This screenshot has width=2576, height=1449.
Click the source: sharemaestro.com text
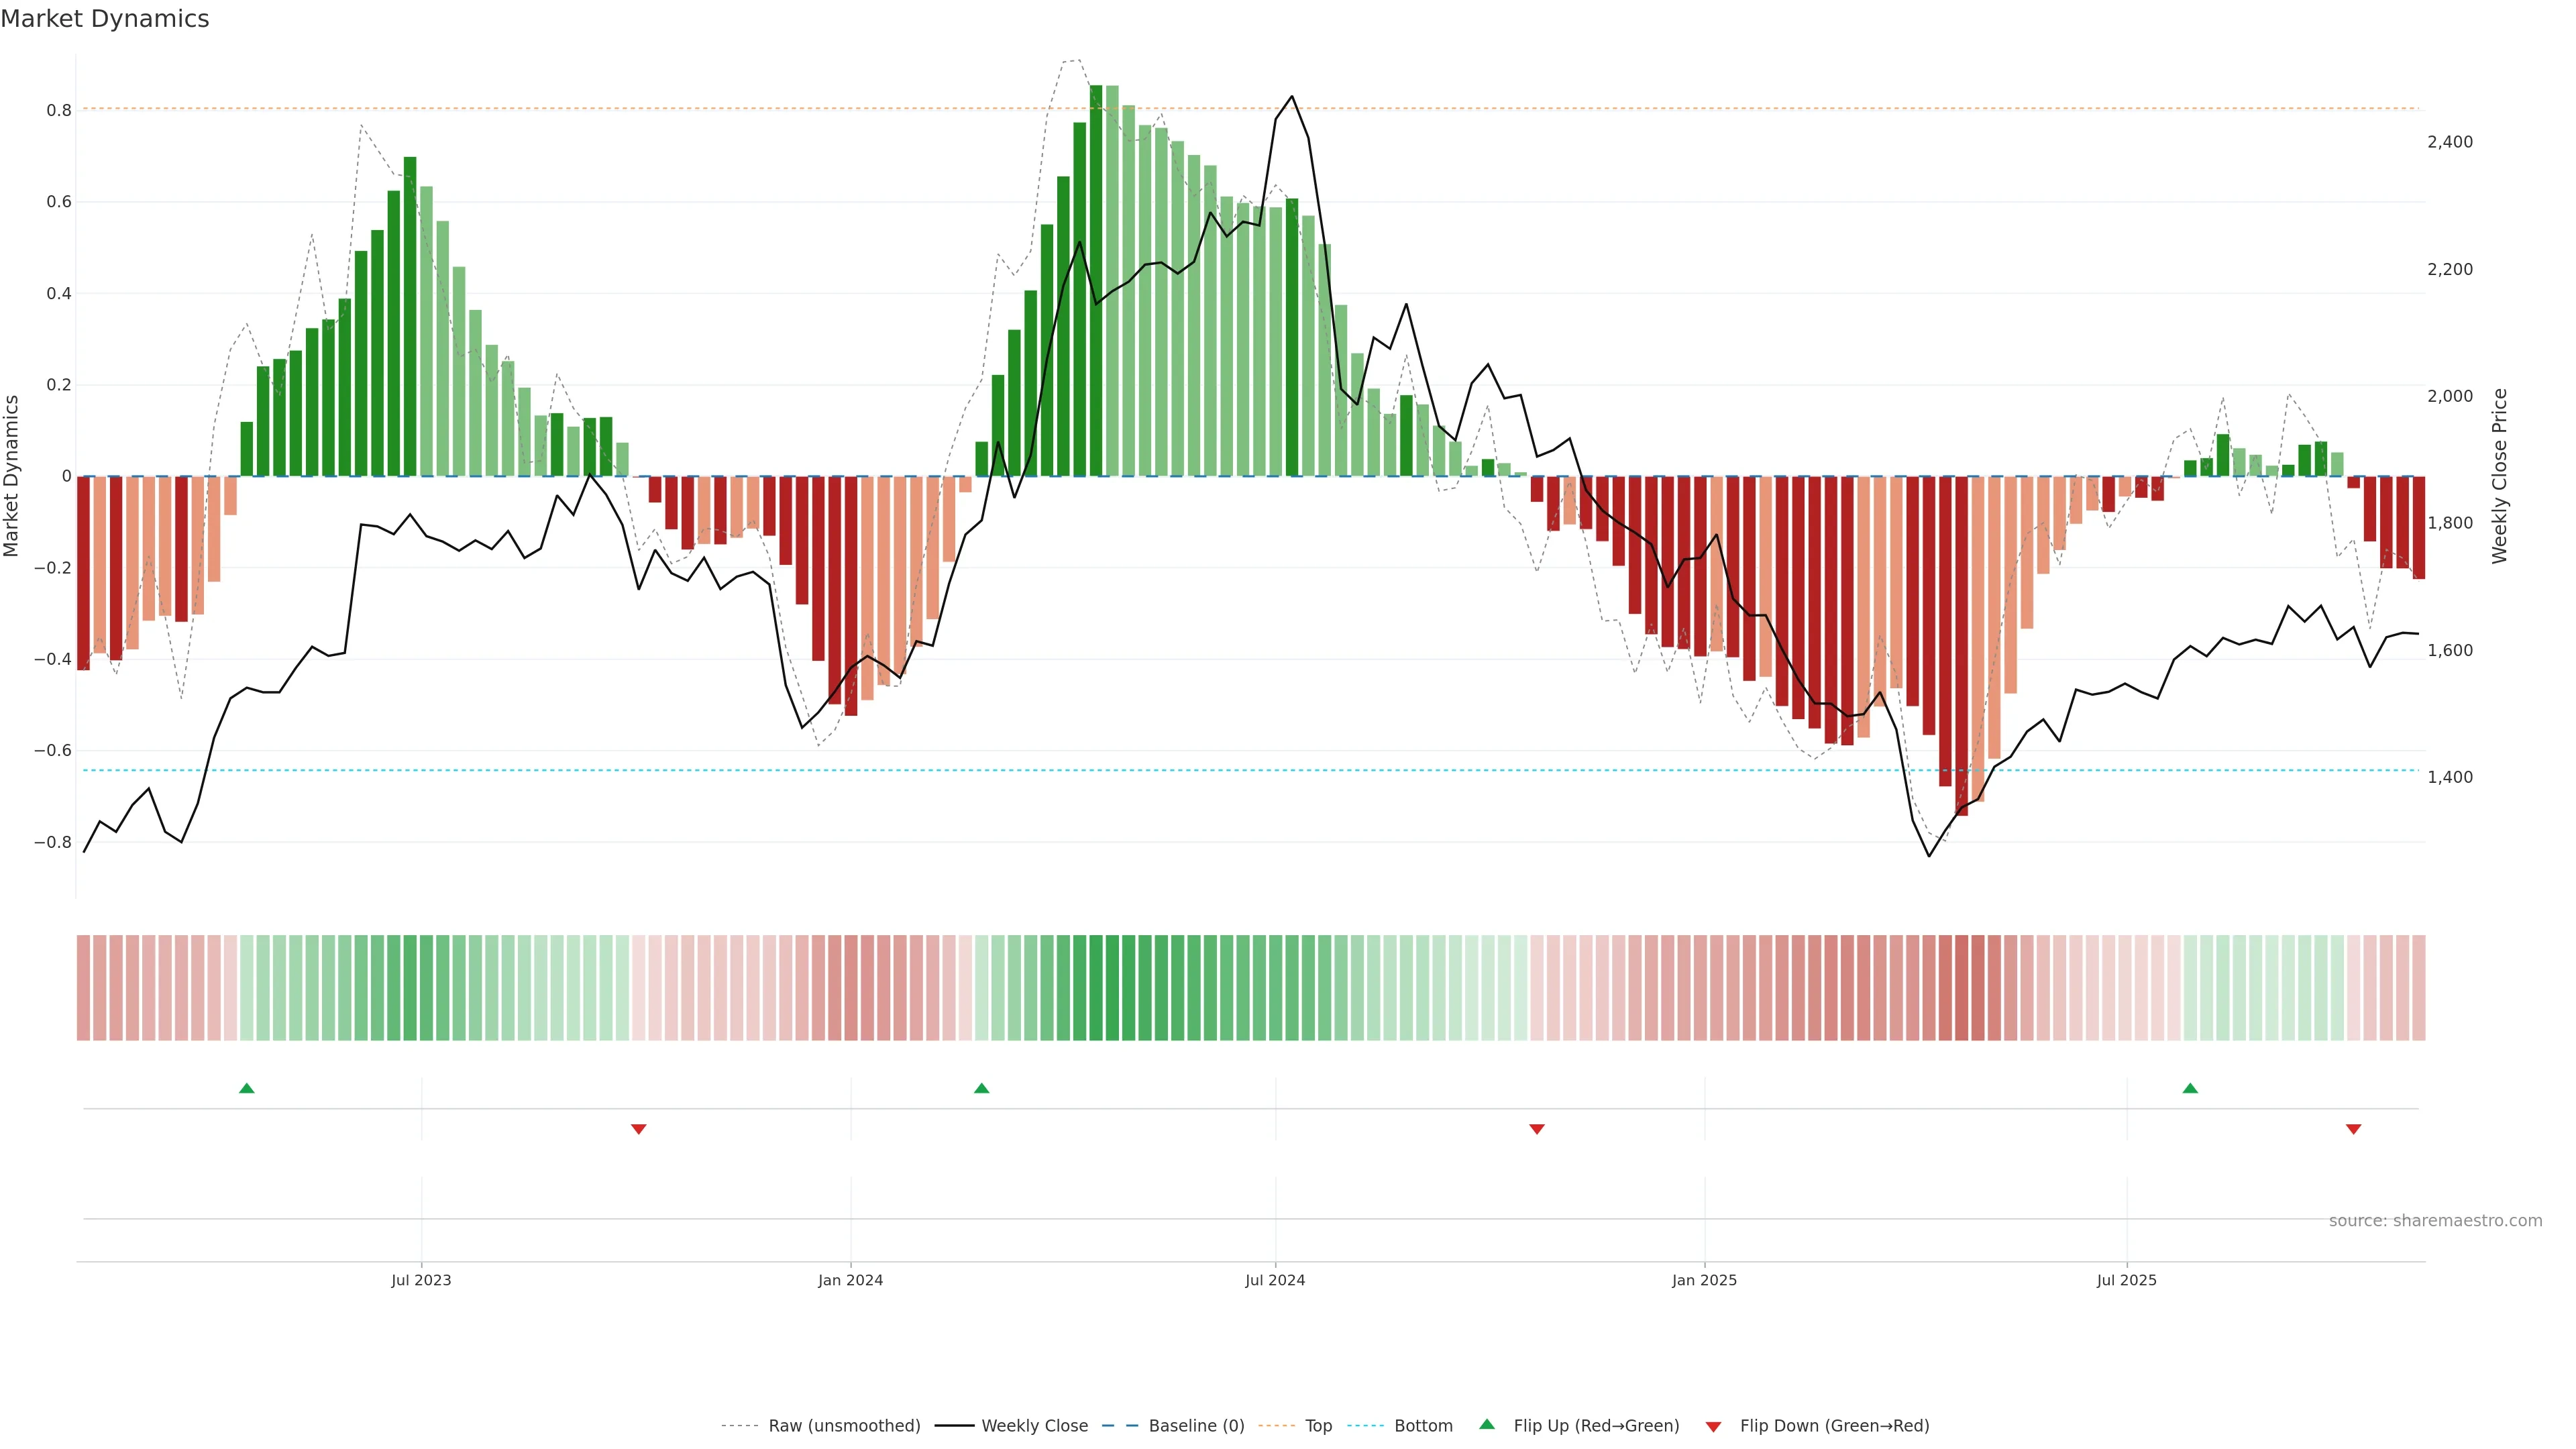2435,1220
